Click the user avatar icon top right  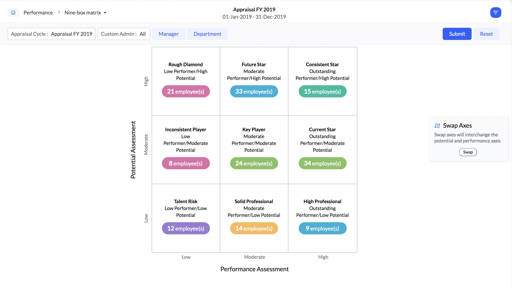pos(496,13)
